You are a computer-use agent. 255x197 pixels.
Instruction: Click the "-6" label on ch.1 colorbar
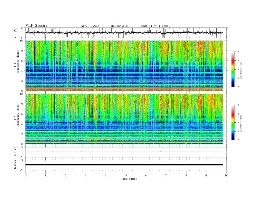pos(238,78)
